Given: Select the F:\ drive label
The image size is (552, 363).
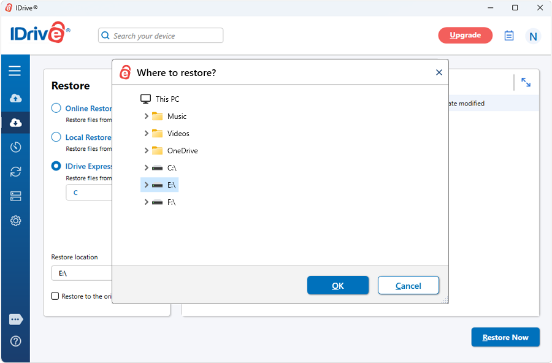Looking at the screenshot, I should coord(172,202).
